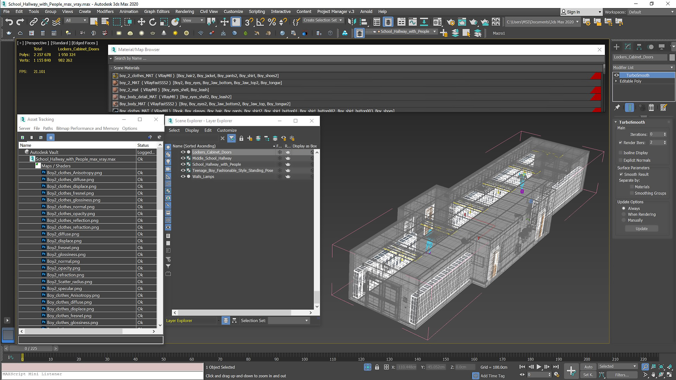The image size is (676, 380).
Task: Collapse the Scene Materials group
Action: [111, 68]
